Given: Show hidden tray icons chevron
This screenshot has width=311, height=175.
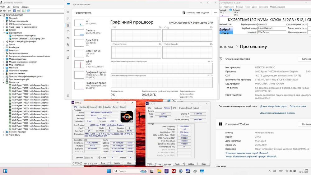Looking at the screenshot, I should coord(269,171).
